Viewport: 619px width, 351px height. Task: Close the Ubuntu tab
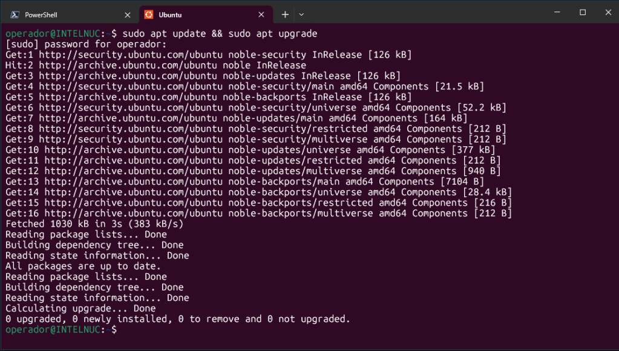[x=261, y=14]
